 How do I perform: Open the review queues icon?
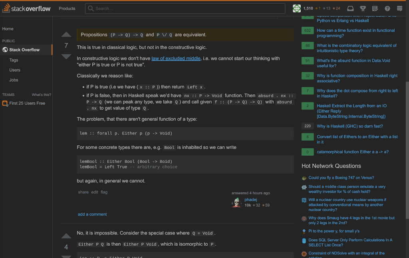(x=375, y=8)
